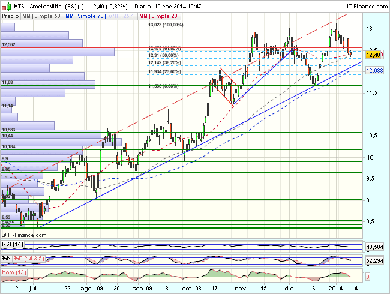This screenshot has width=390, height=294.
Task: Click the candlestick chart icon beside MTS title
Action: coord(6,7)
